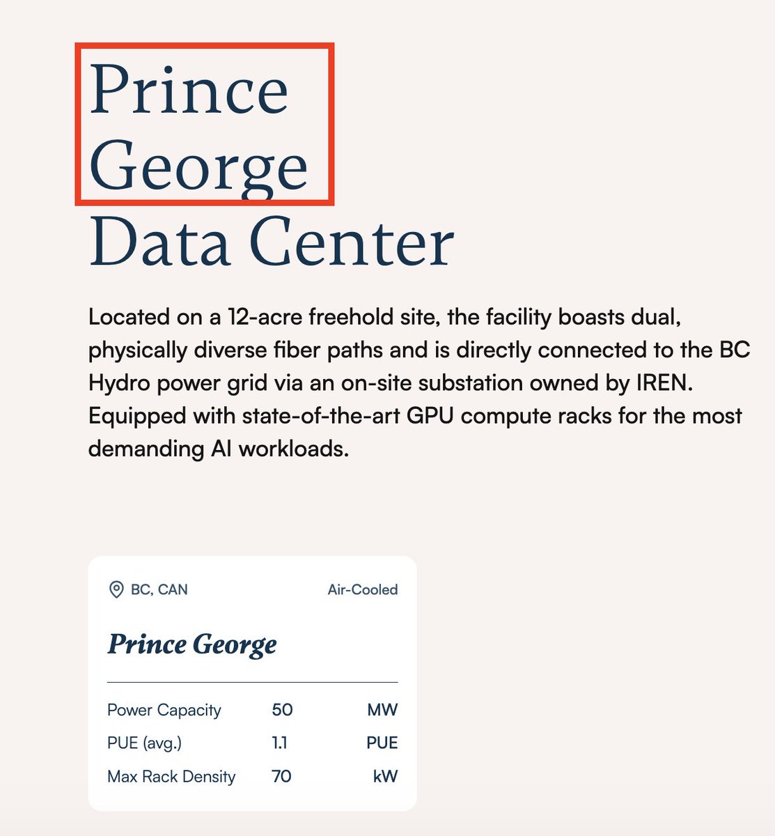The width and height of the screenshot is (775, 836).
Task: Open the italic 'Prince George' card title
Action: point(192,644)
